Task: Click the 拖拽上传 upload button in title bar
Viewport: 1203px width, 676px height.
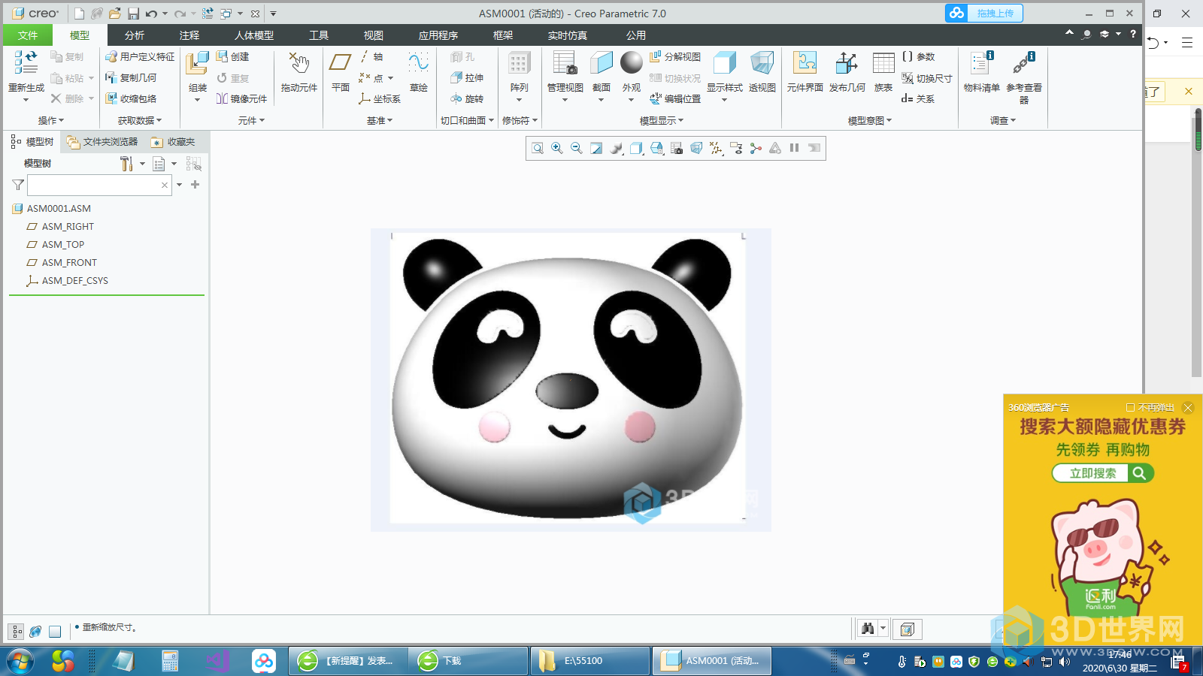Action: point(984,13)
